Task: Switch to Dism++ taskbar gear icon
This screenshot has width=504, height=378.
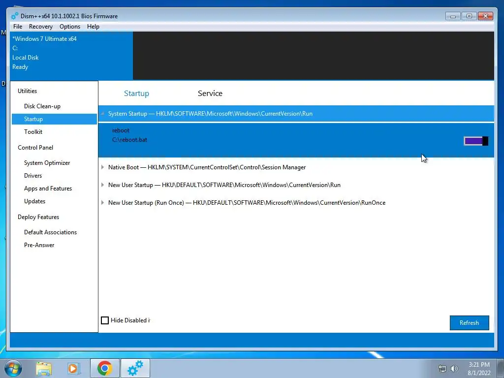Action: pos(135,368)
